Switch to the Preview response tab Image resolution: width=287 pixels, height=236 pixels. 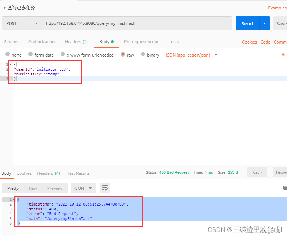pos(55,188)
